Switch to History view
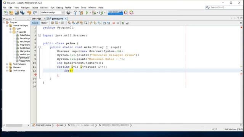The width and height of the screenshot is (244, 137). 44,23
